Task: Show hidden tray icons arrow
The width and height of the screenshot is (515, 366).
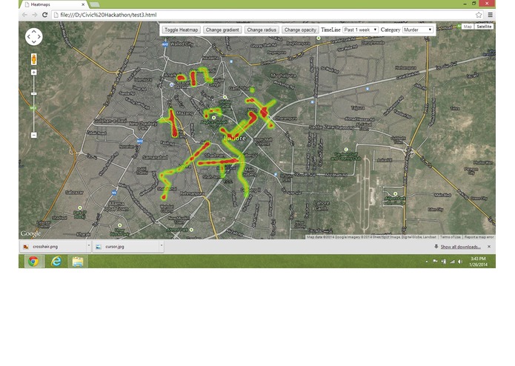Action: (427, 262)
